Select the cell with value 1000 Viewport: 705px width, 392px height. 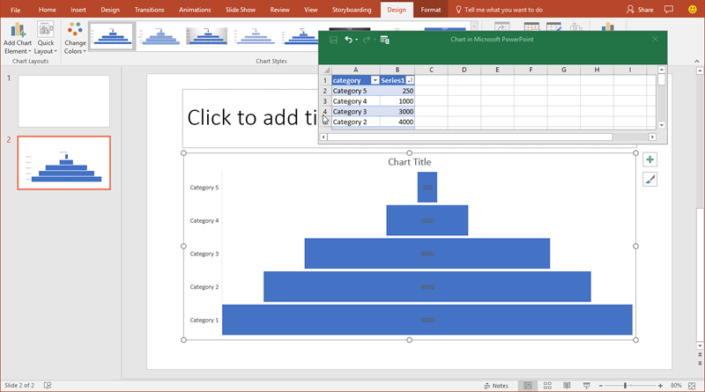coord(397,101)
